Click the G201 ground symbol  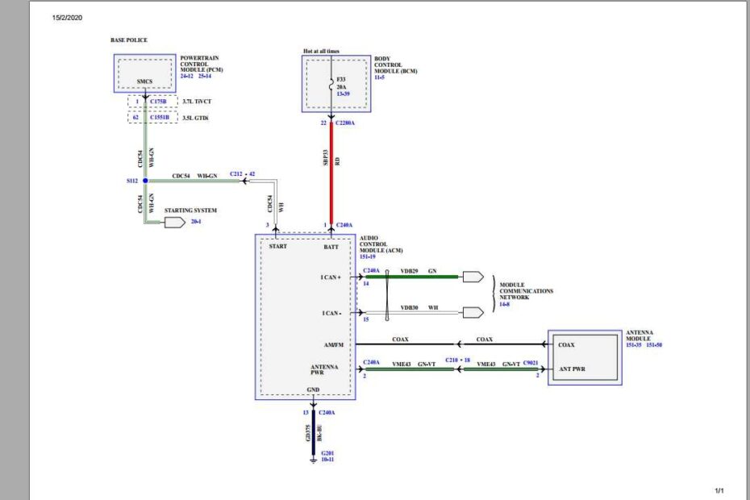click(313, 462)
